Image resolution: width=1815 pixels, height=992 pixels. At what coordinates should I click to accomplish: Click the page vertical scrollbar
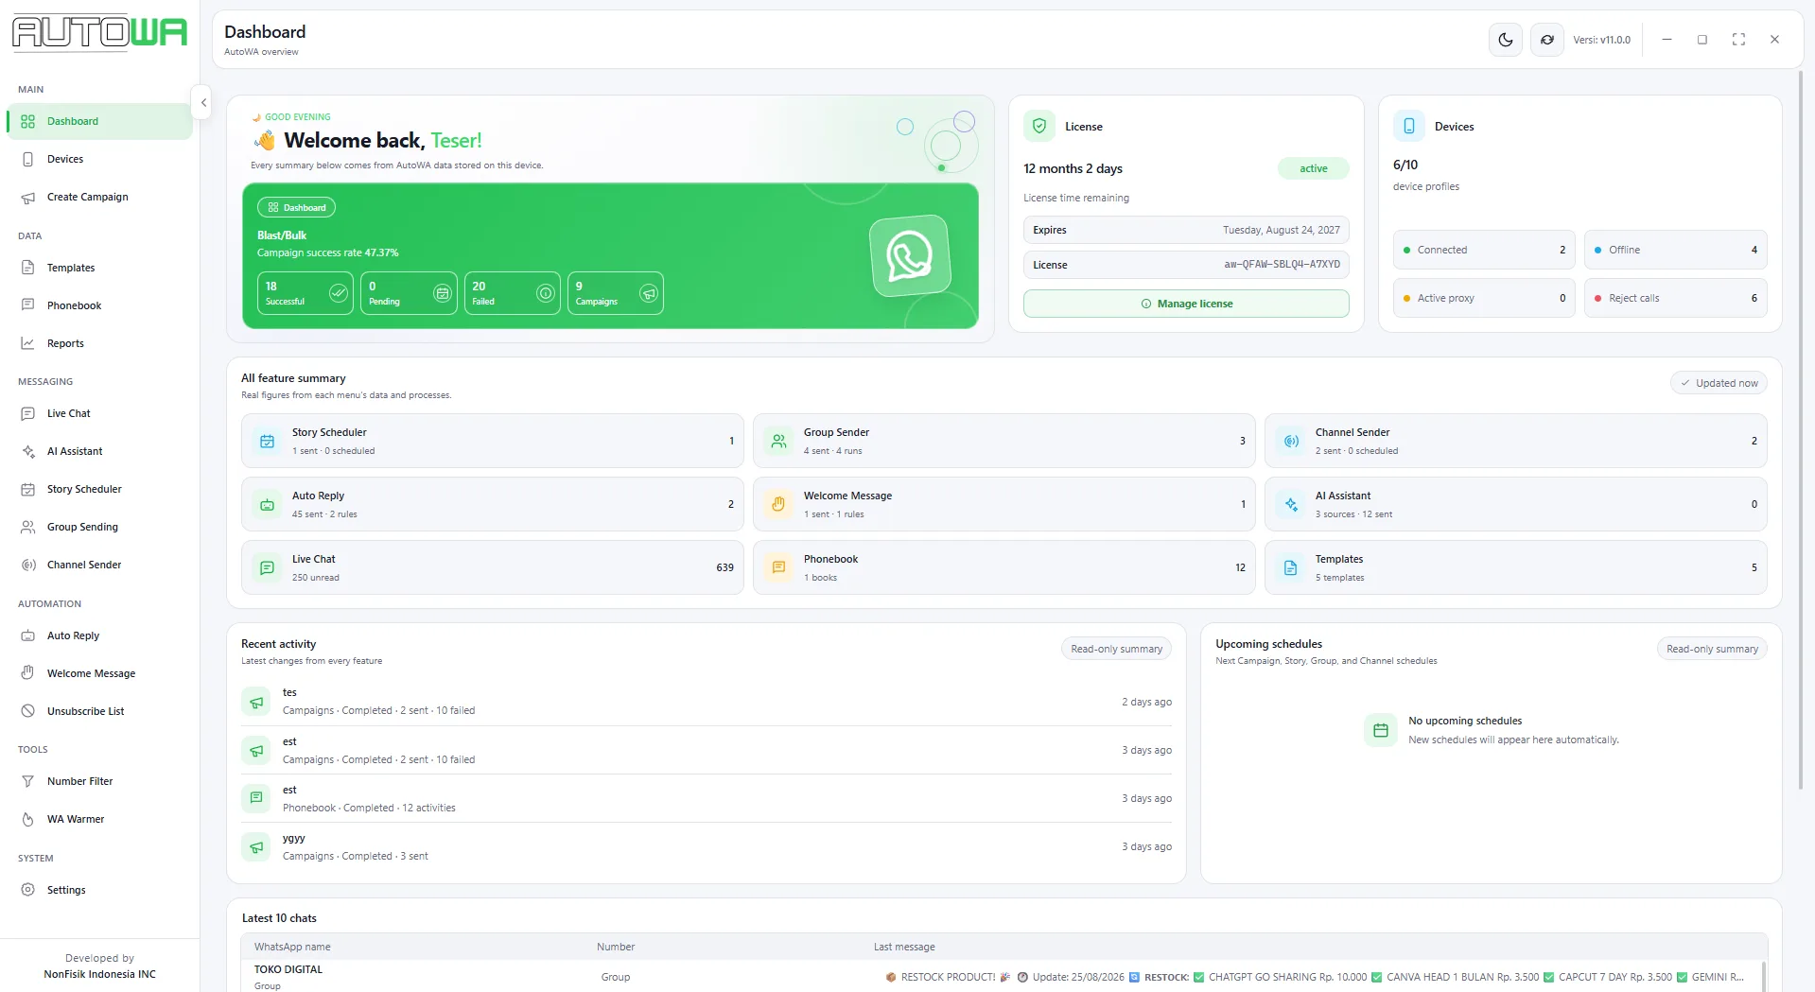pyautogui.click(x=1800, y=430)
